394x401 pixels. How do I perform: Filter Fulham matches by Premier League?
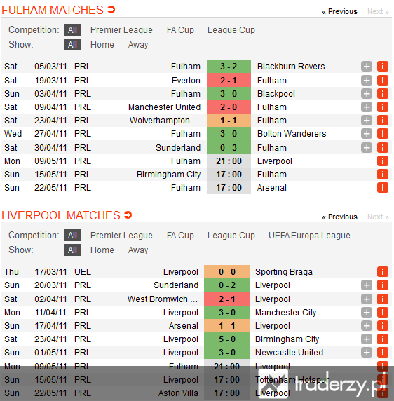(121, 30)
